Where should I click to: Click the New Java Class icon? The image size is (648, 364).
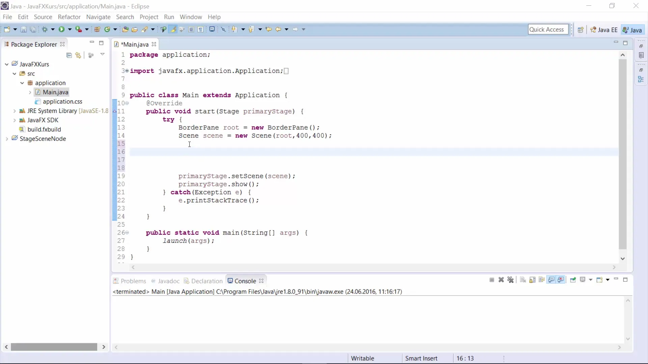click(107, 29)
